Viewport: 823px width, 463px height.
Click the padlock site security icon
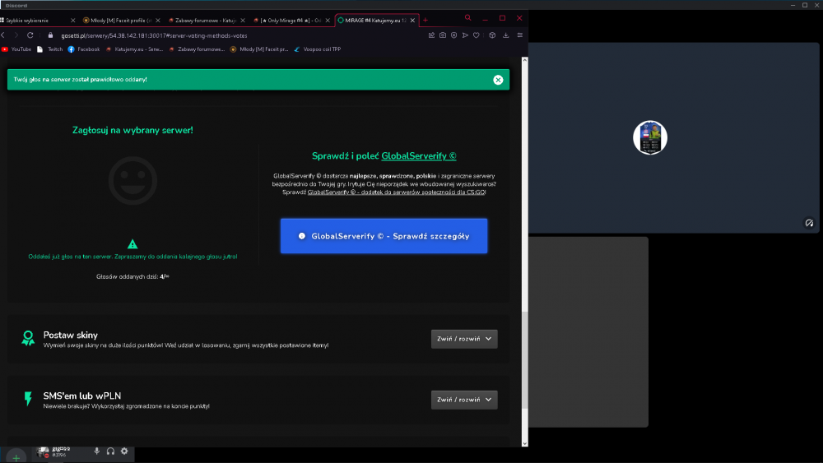(50, 35)
